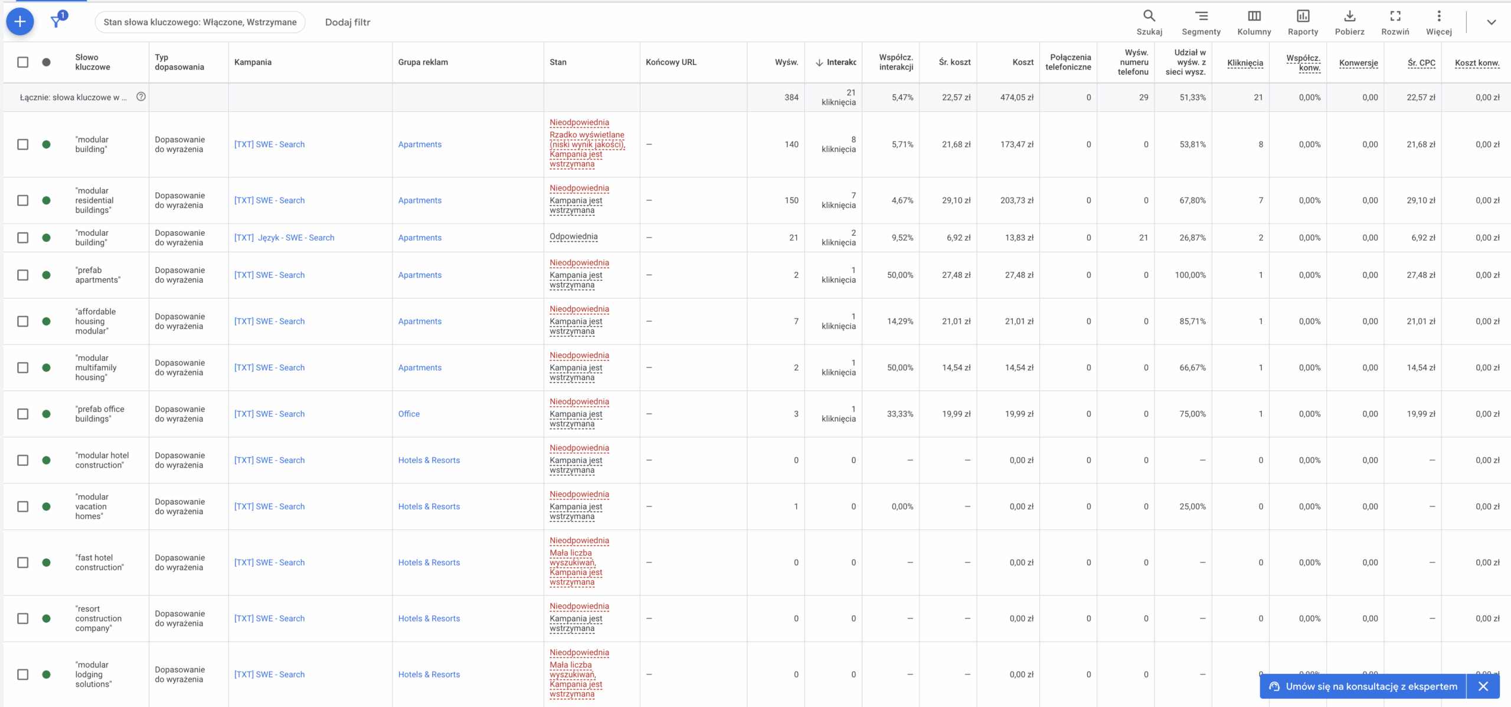Open the Segmenty segments tool

coord(1201,22)
